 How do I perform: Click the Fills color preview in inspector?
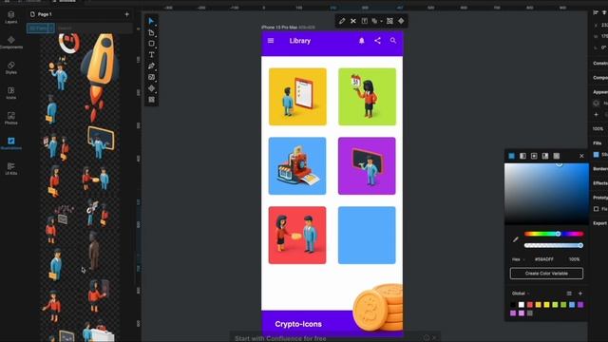point(596,155)
